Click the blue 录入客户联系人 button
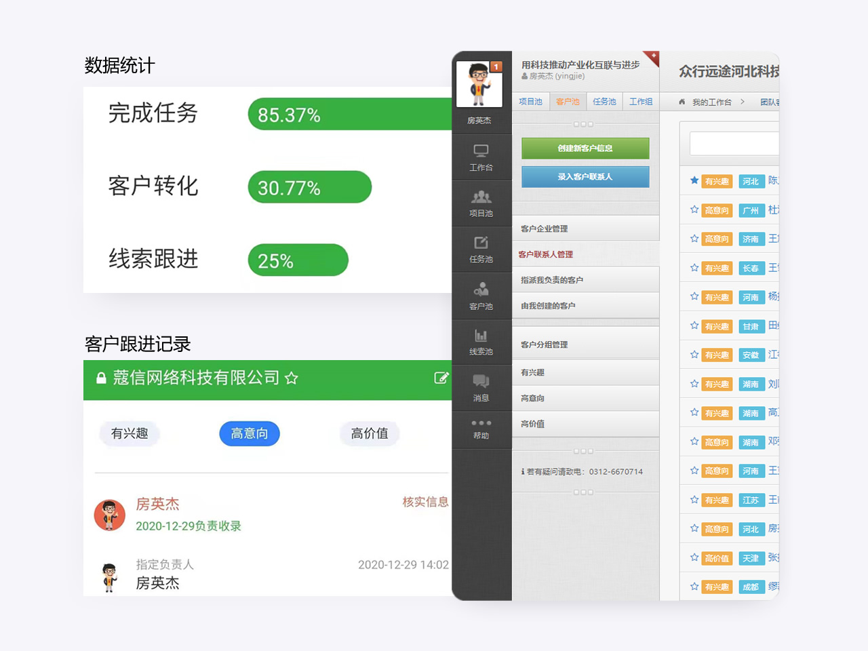 (x=585, y=176)
